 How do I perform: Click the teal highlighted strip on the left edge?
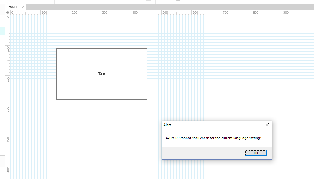pos(2,30)
